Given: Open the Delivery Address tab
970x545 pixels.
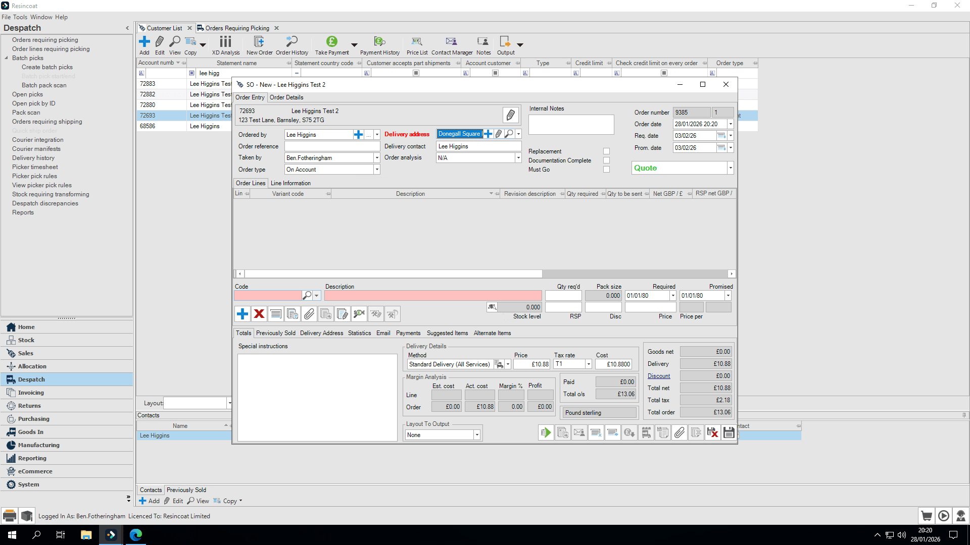Looking at the screenshot, I should 321,333.
